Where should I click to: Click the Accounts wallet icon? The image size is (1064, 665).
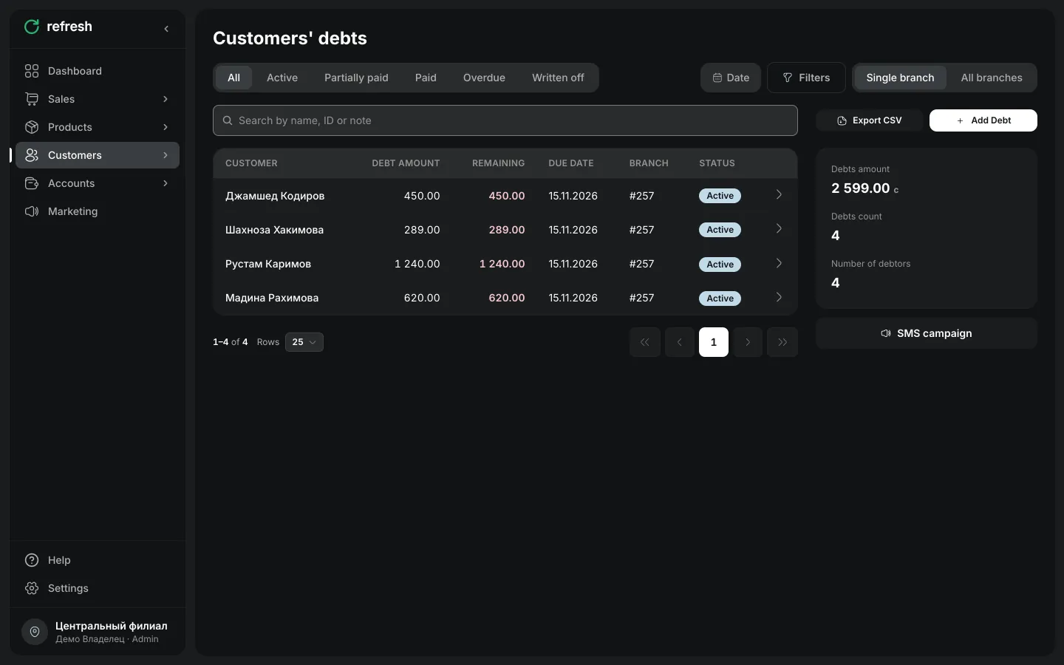32,183
